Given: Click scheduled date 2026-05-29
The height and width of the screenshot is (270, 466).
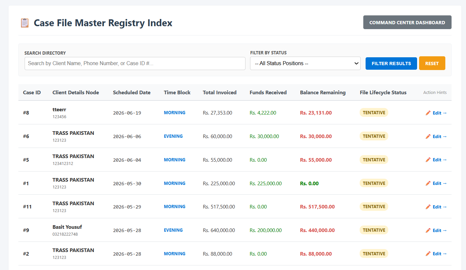Looking at the screenshot, I should coord(127,207).
